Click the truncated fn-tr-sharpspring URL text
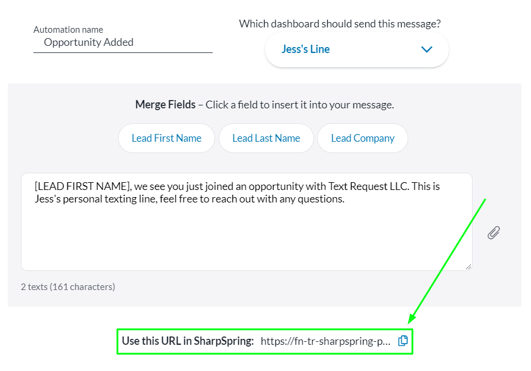Screen dimensions: 531x371 coord(326,341)
